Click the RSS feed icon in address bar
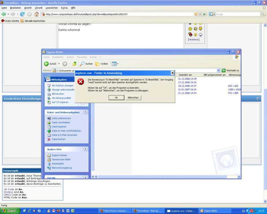This screenshot has height=214, width=267. (196, 14)
